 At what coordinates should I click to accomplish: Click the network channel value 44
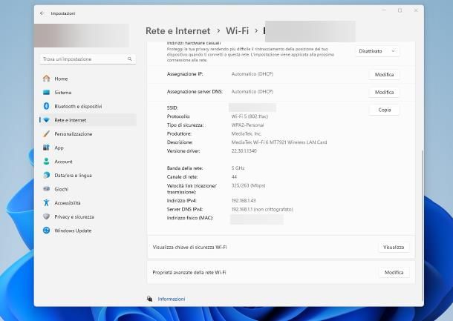click(234, 176)
